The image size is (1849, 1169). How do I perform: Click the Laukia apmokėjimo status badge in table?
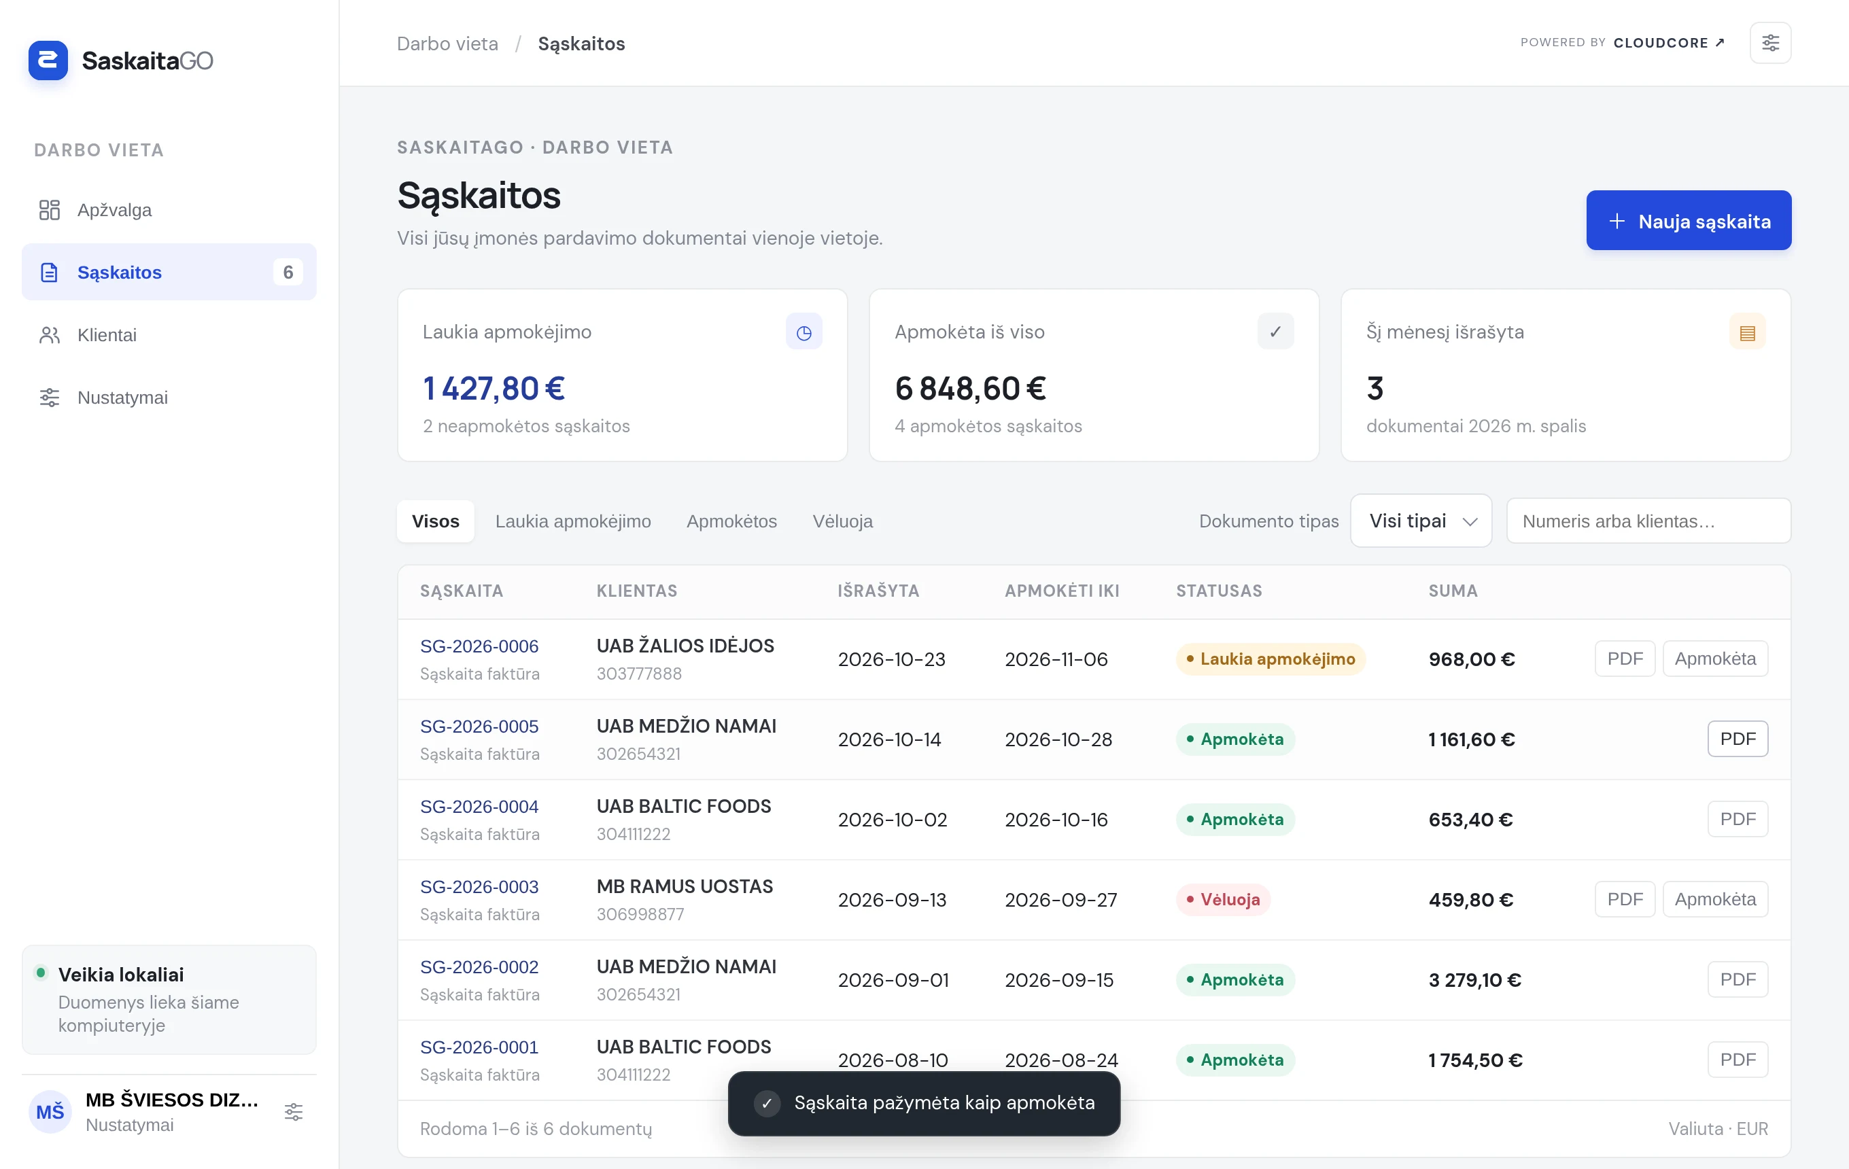pyautogui.click(x=1270, y=659)
